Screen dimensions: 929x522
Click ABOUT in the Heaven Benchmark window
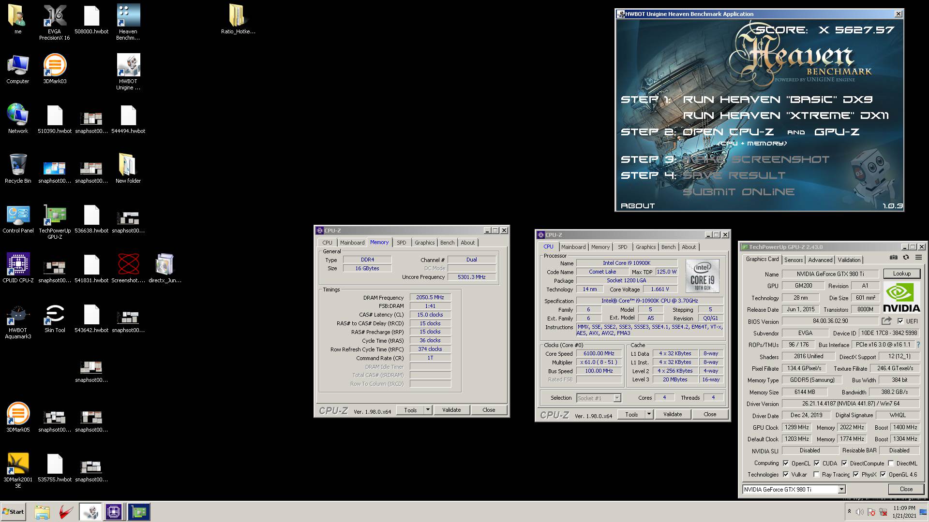click(638, 206)
